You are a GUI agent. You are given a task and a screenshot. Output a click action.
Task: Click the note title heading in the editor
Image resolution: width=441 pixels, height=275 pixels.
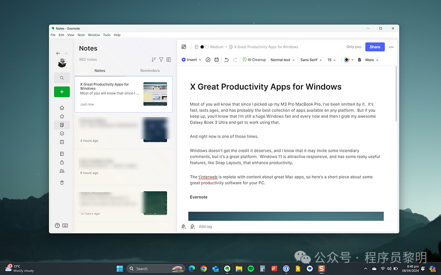(x=266, y=87)
